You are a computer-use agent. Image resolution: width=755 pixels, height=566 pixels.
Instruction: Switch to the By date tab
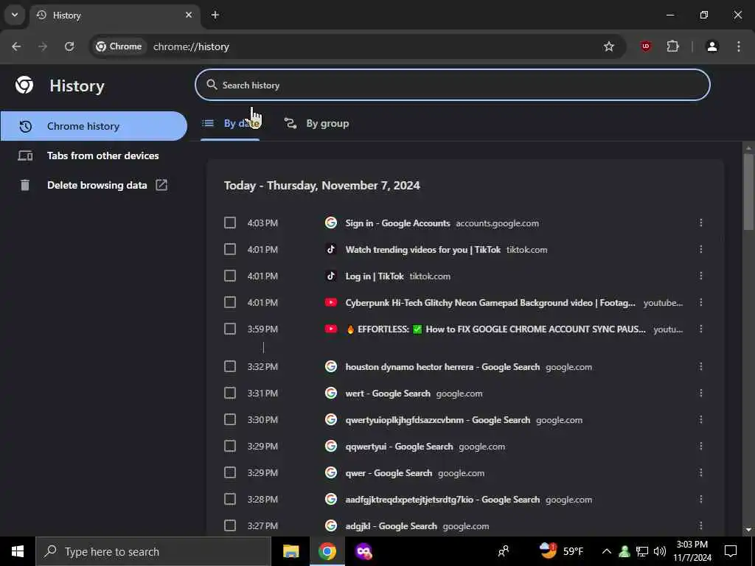(230, 124)
